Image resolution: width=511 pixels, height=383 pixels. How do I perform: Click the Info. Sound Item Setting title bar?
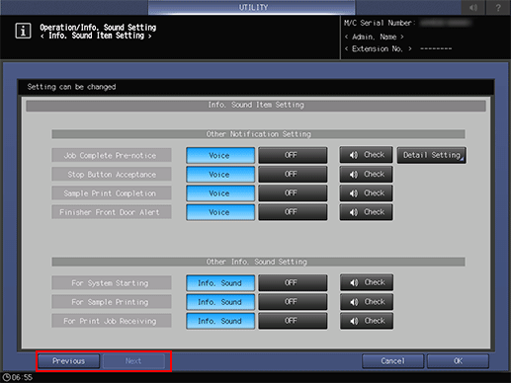(x=256, y=106)
